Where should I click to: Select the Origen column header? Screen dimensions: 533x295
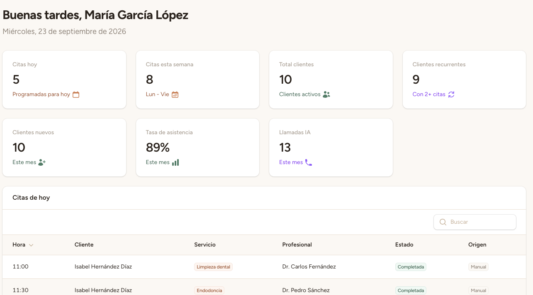477,245
